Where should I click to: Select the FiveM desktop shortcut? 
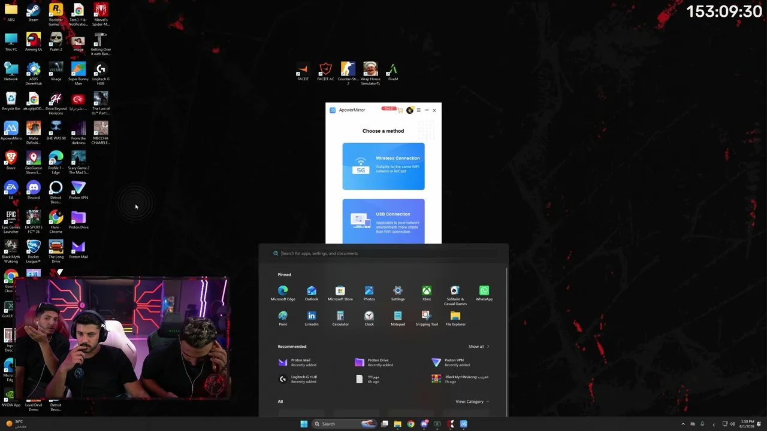pyautogui.click(x=393, y=72)
